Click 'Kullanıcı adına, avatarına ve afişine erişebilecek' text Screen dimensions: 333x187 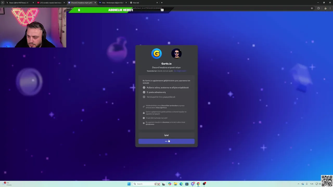tap(168, 88)
